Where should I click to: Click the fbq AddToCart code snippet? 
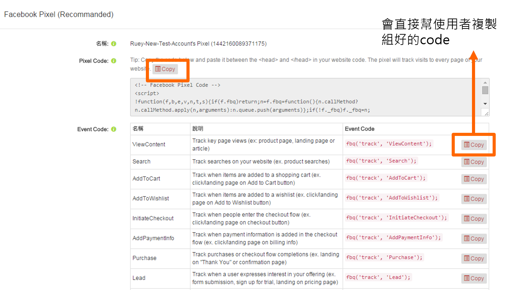(386, 178)
